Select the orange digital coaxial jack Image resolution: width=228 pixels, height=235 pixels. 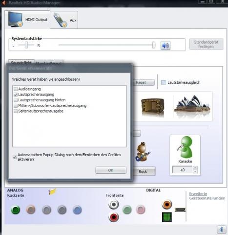(x=167, y=204)
